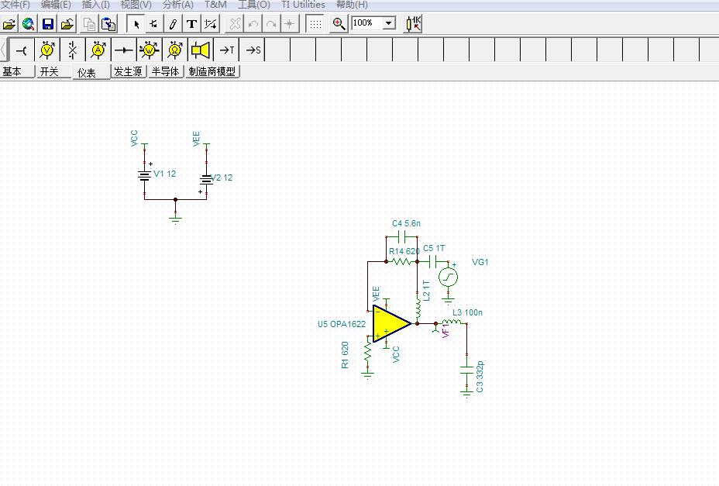Image resolution: width=719 pixels, height=486 pixels.
Task: Select the U5 OPA1622 op-amp symbol
Action: pos(391,323)
